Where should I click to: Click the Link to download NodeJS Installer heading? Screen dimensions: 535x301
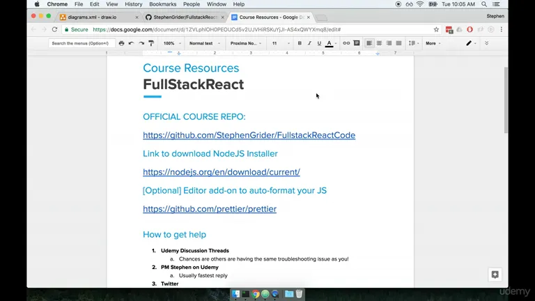pos(210,153)
